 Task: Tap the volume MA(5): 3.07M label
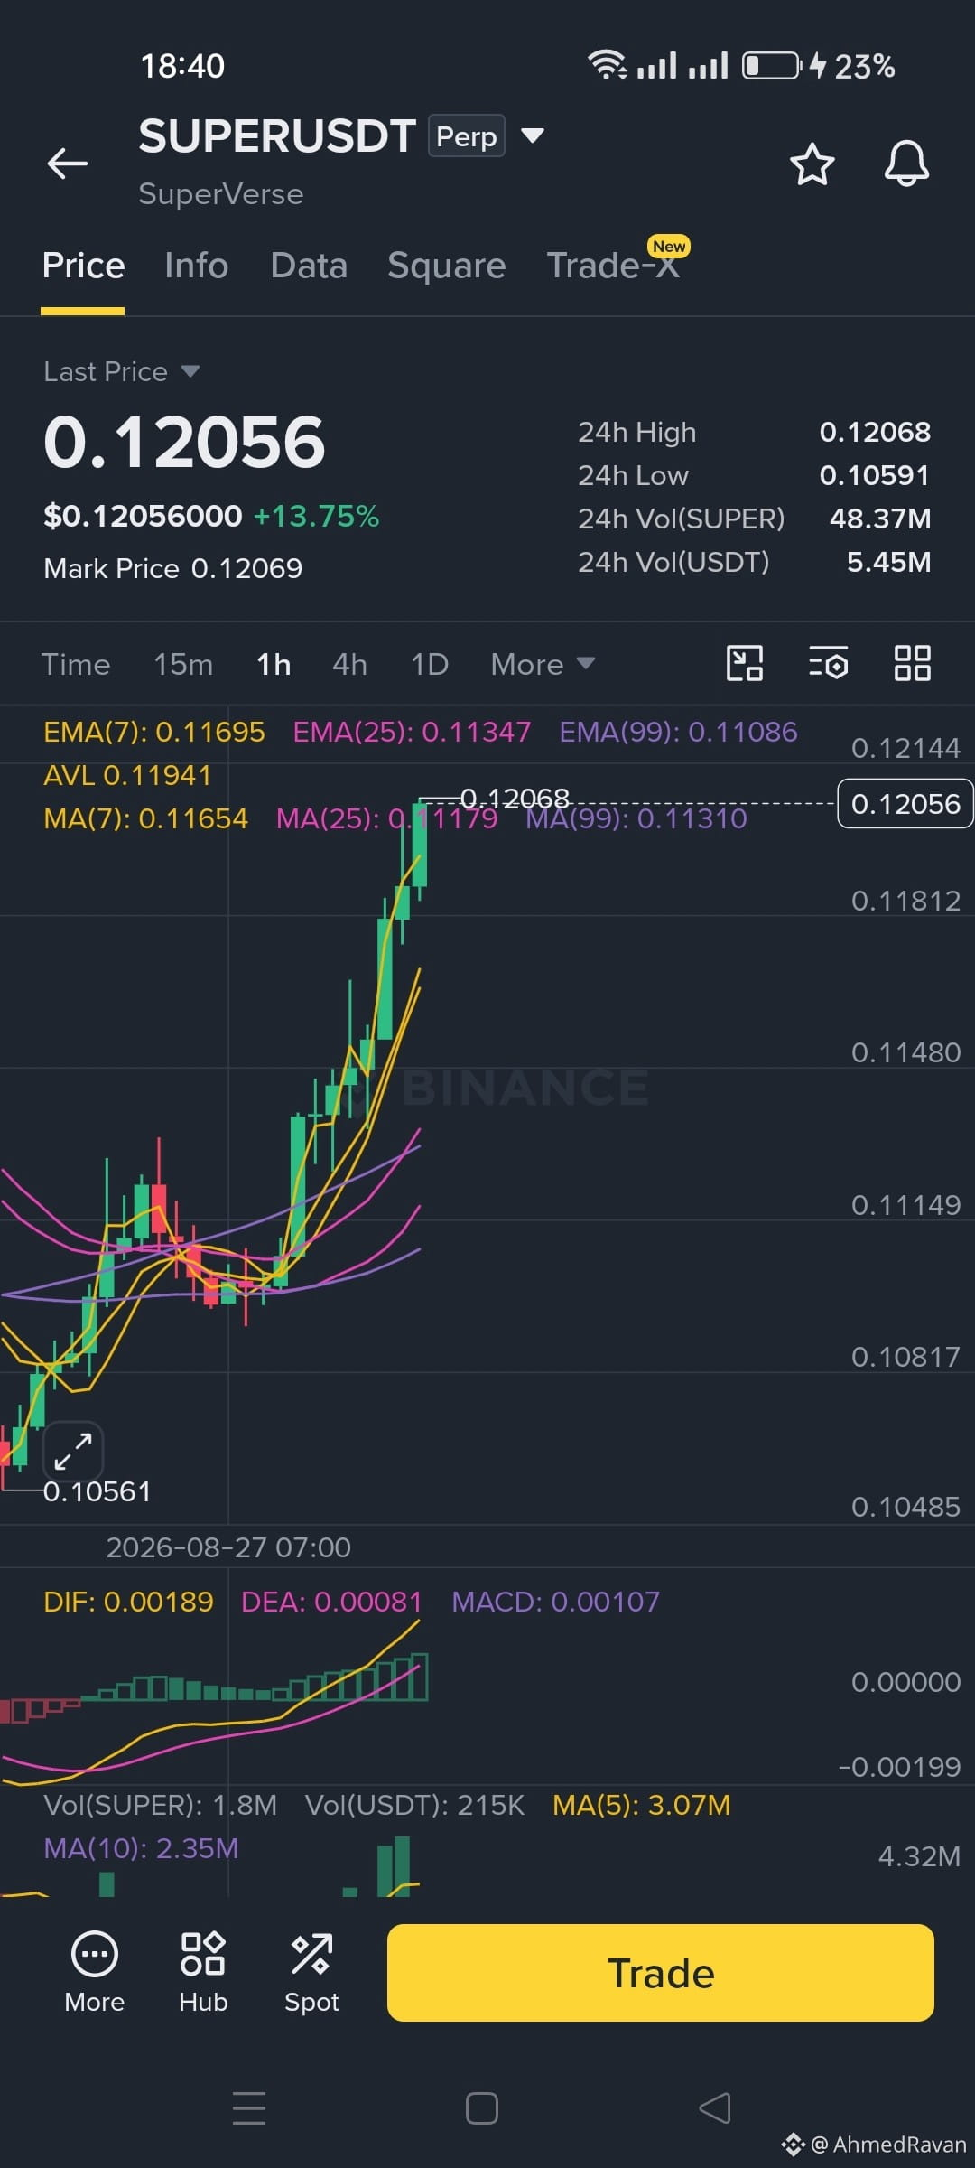click(x=642, y=1805)
